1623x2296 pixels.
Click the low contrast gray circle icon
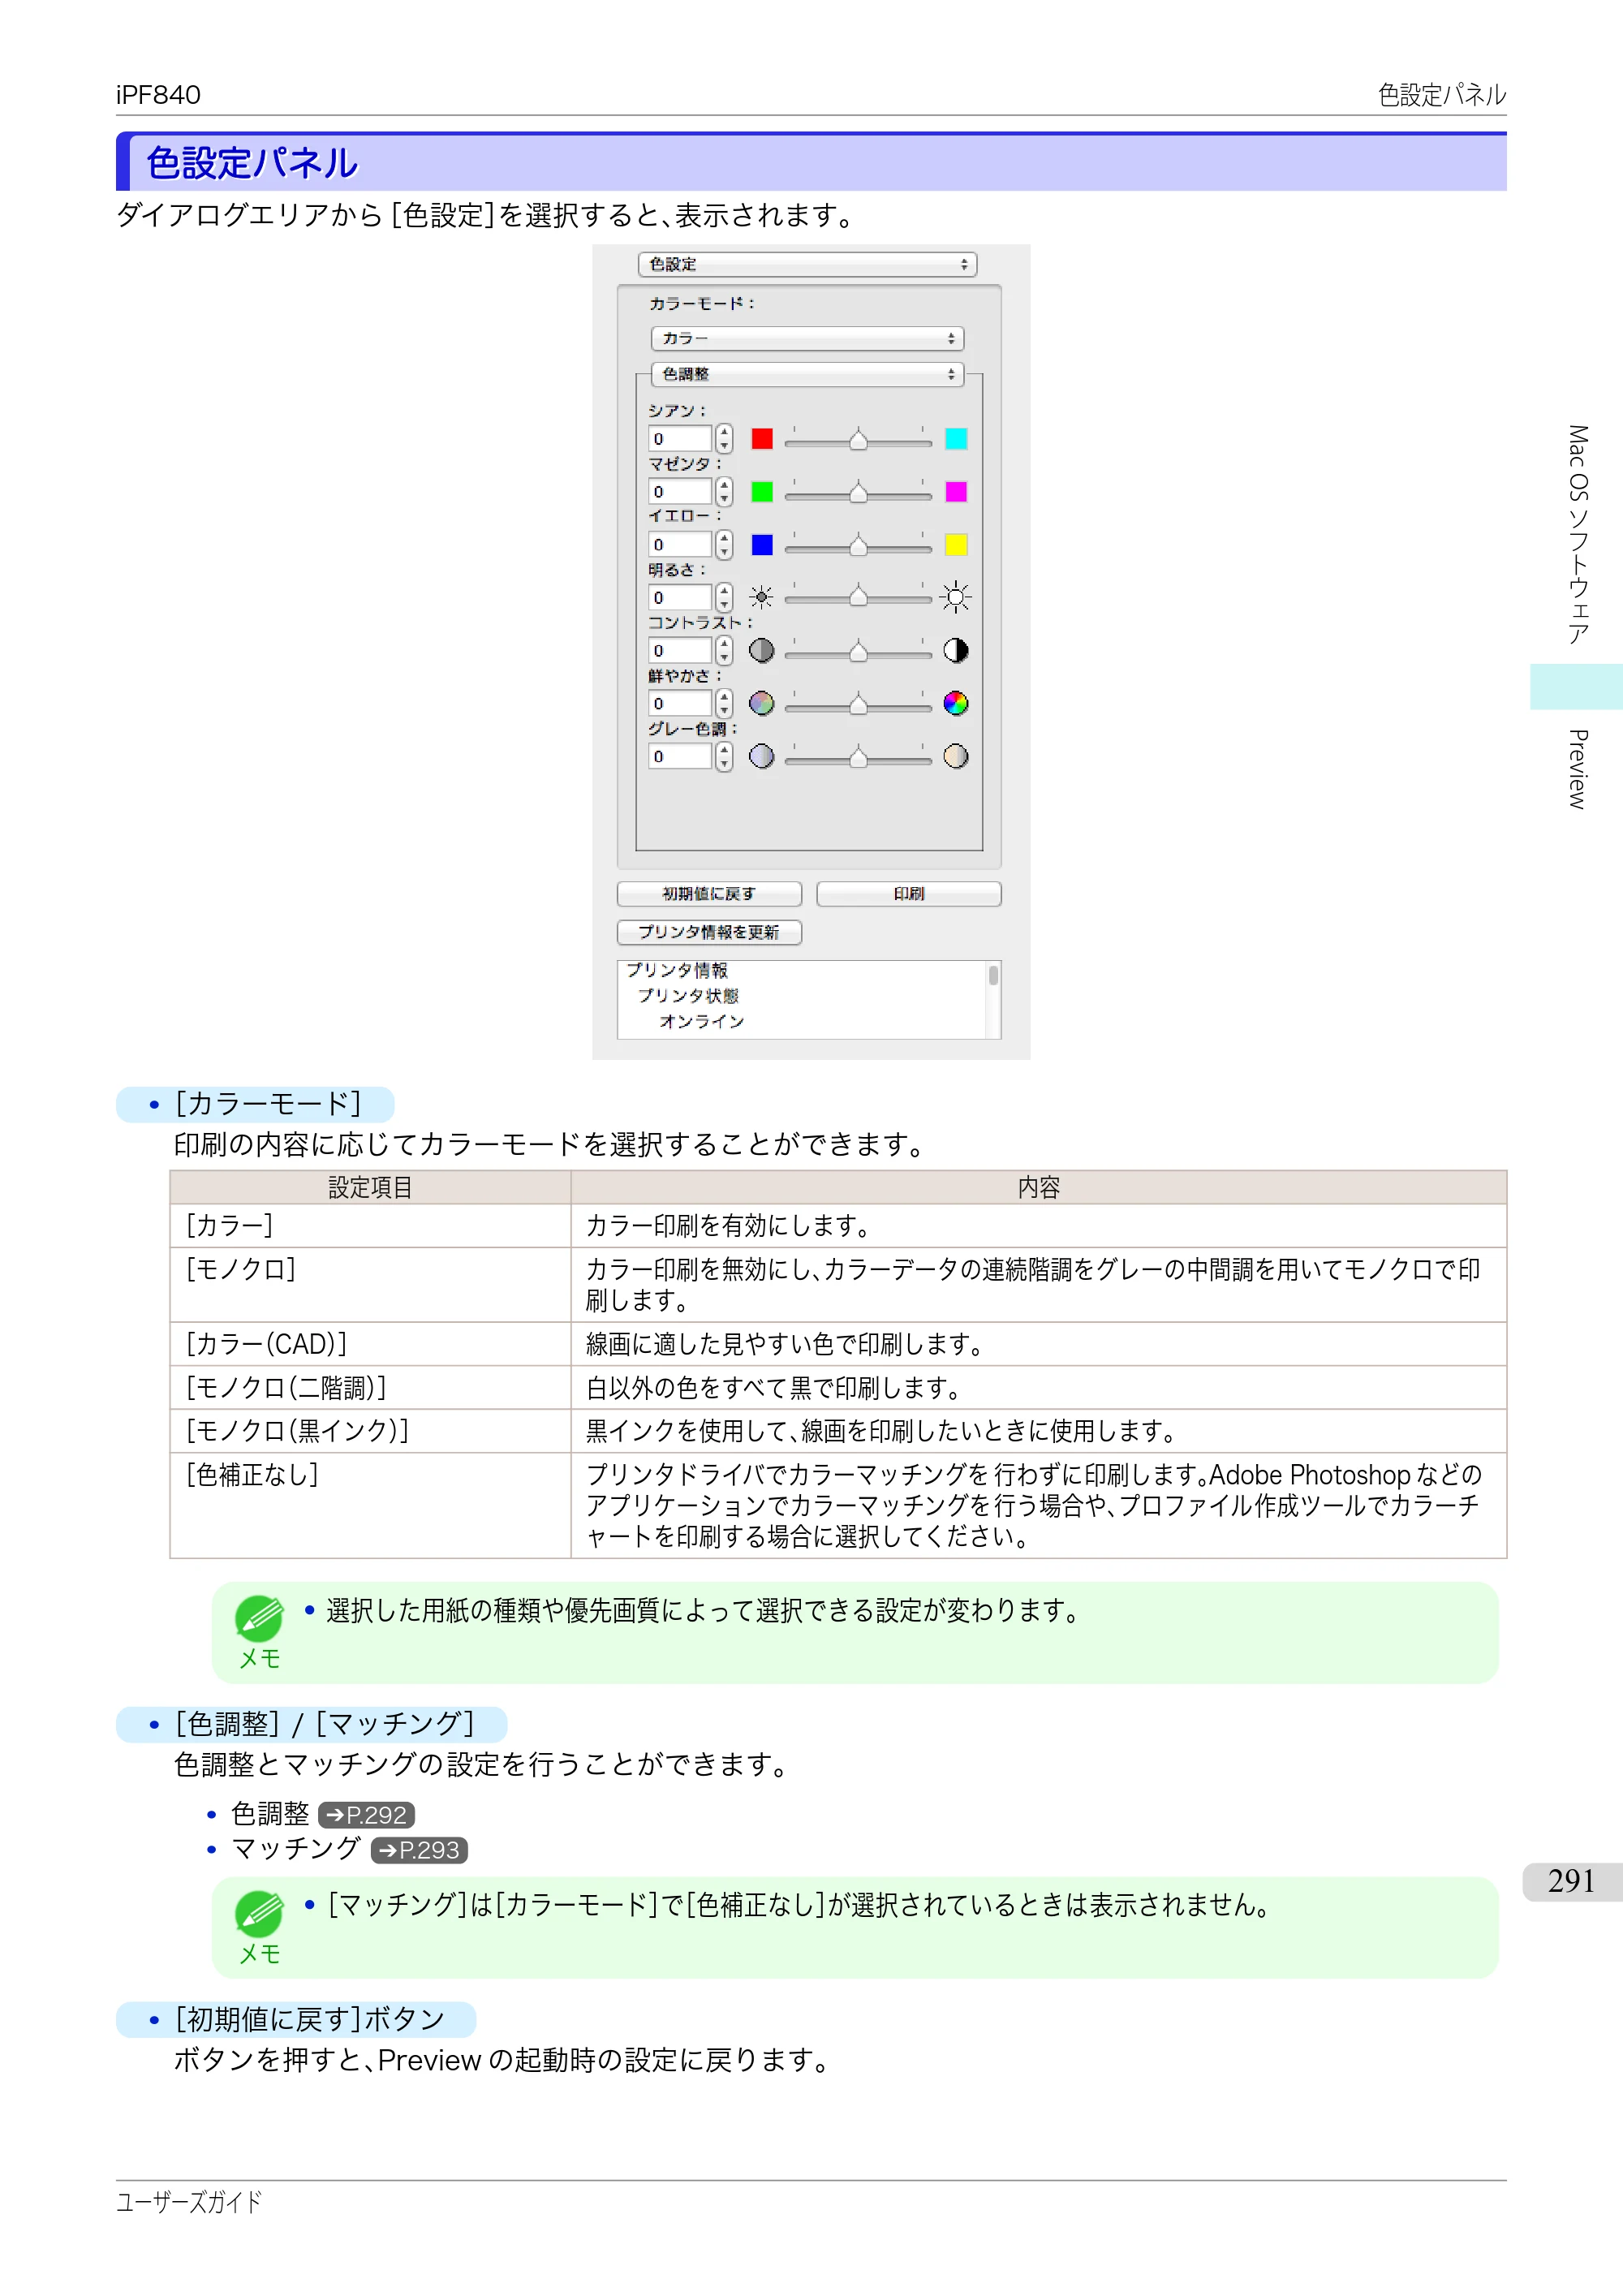(762, 651)
